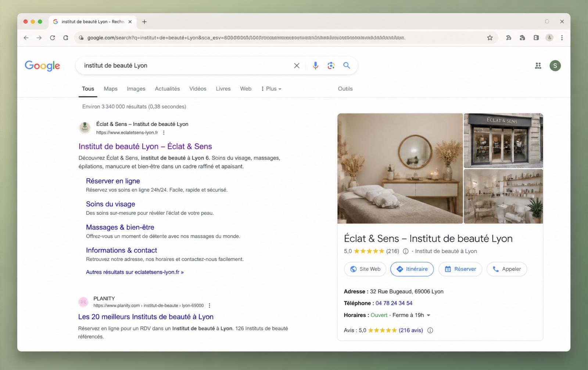
Task: Open the Google apps grid
Action: click(x=538, y=66)
